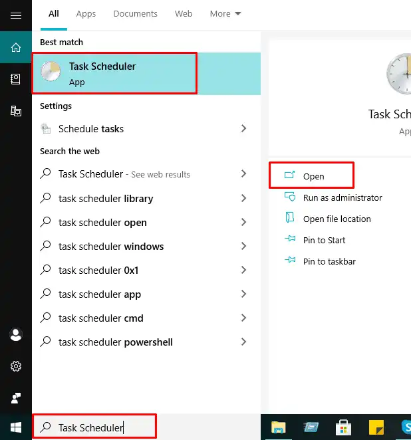Click the account user icon in the sidebar
This screenshot has height=440, width=411.
click(16, 335)
